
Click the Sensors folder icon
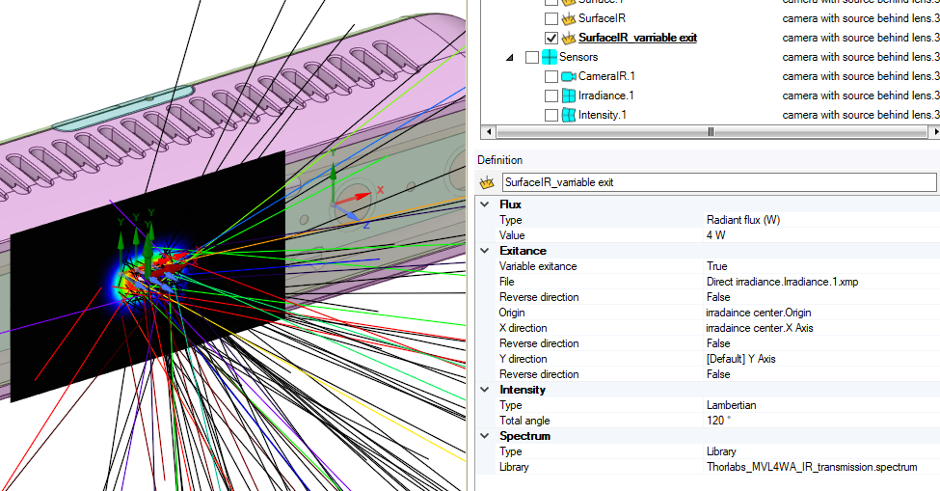[x=550, y=57]
